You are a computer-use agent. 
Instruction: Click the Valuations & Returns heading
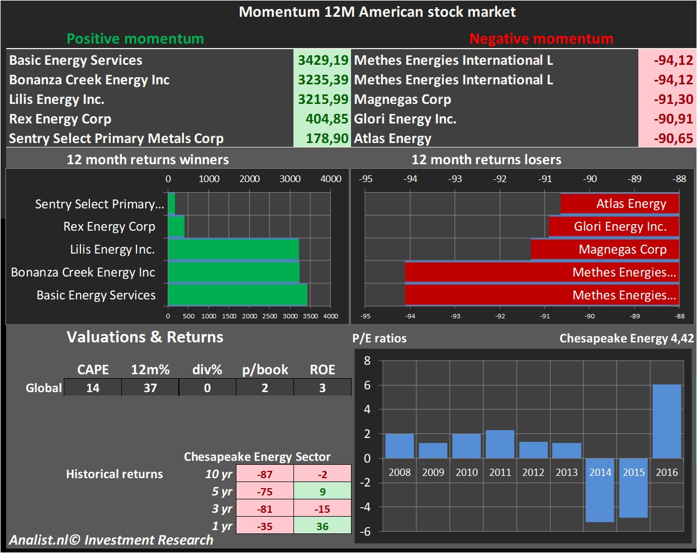pos(145,337)
